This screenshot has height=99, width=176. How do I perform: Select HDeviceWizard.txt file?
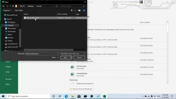55,18
